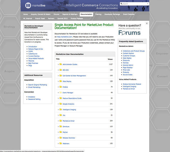The height and width of the screenshot is (152, 170).
Task: Open the Administrator Guides folder icon
Action: tap(61, 64)
